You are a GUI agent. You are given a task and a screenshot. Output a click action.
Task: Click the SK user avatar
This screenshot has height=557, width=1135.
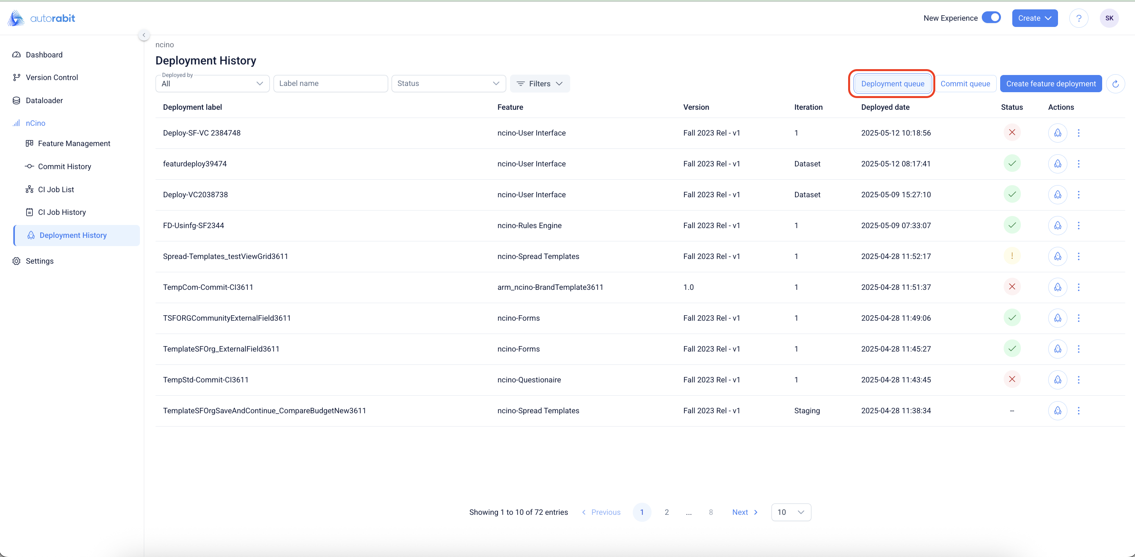point(1109,18)
